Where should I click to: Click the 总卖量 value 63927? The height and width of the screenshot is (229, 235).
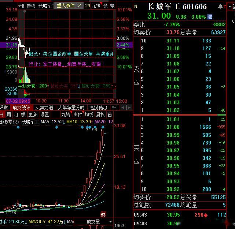pos(219,32)
